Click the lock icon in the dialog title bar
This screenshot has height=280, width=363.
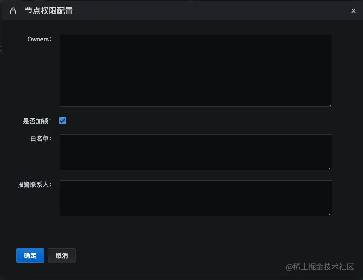13,11
